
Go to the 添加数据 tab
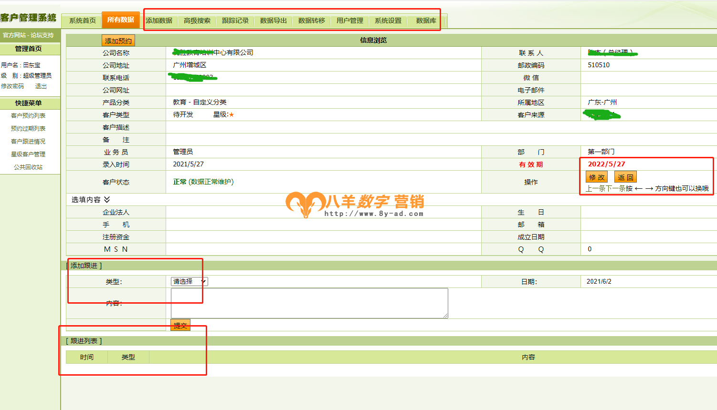pos(159,20)
